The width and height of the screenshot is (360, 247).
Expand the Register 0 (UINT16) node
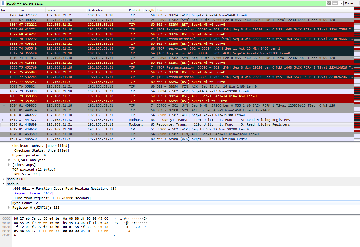[x=10, y=208]
